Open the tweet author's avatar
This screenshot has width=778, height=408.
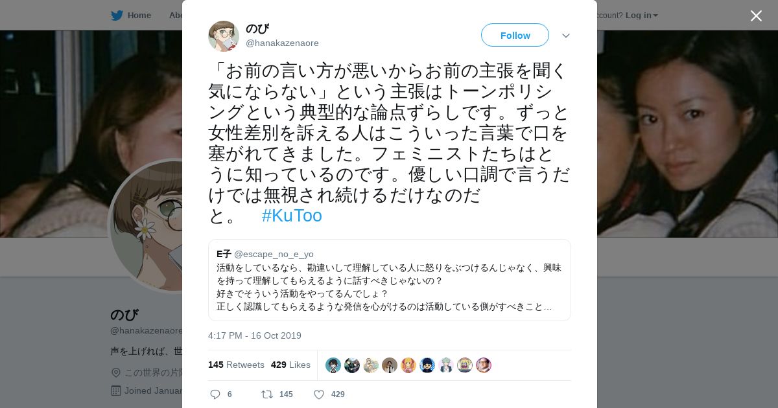[224, 36]
